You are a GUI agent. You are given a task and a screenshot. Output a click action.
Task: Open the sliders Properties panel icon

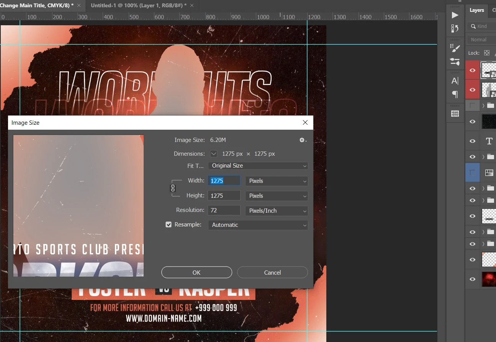point(455,62)
